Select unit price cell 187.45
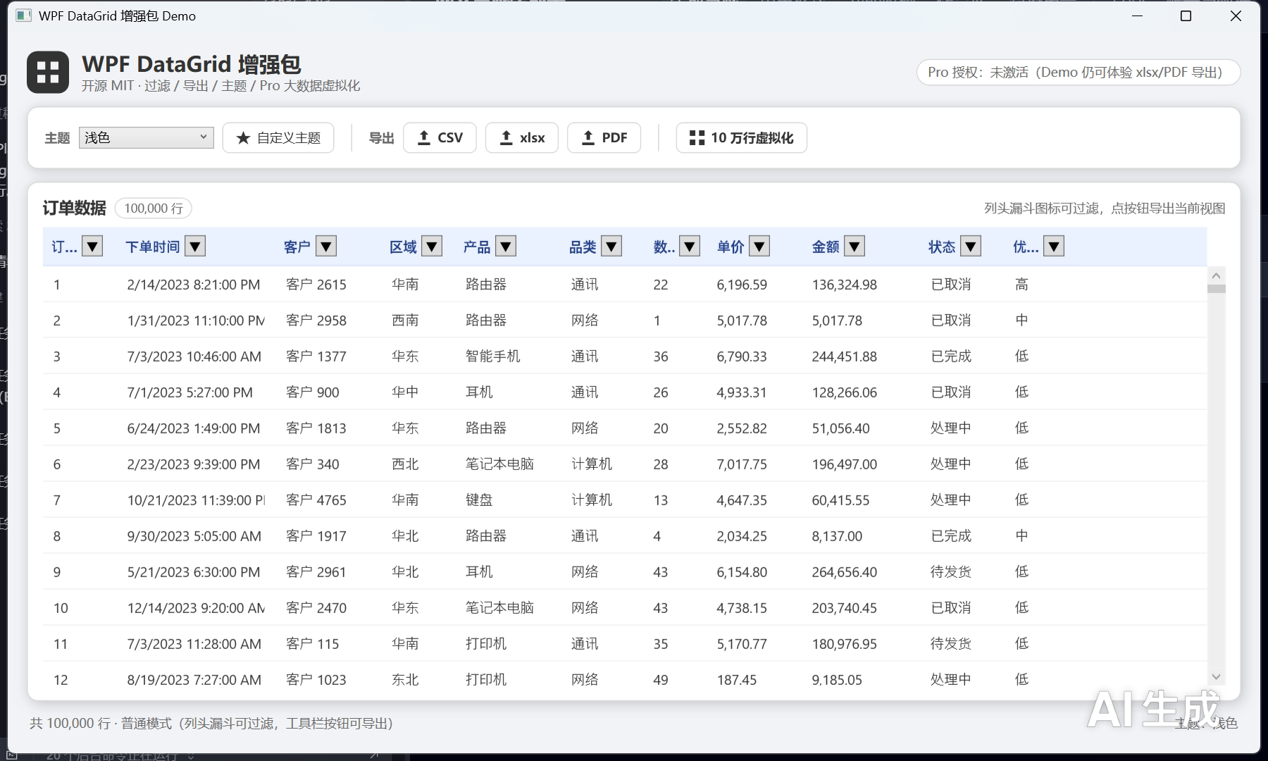1268x761 pixels. [737, 680]
